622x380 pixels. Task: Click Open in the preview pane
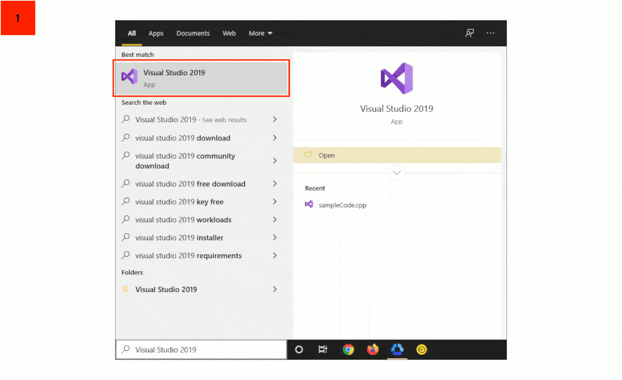pyautogui.click(x=397, y=155)
